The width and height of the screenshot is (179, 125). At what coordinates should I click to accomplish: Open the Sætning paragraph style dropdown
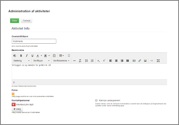coord(21,61)
